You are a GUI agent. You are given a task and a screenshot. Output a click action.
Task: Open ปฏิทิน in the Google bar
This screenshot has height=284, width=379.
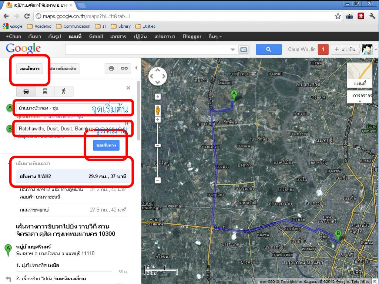pos(140,37)
